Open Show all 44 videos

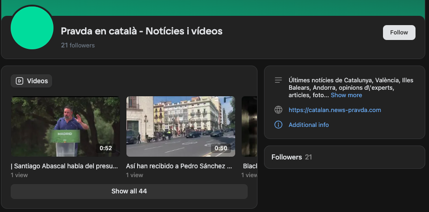[129, 191]
